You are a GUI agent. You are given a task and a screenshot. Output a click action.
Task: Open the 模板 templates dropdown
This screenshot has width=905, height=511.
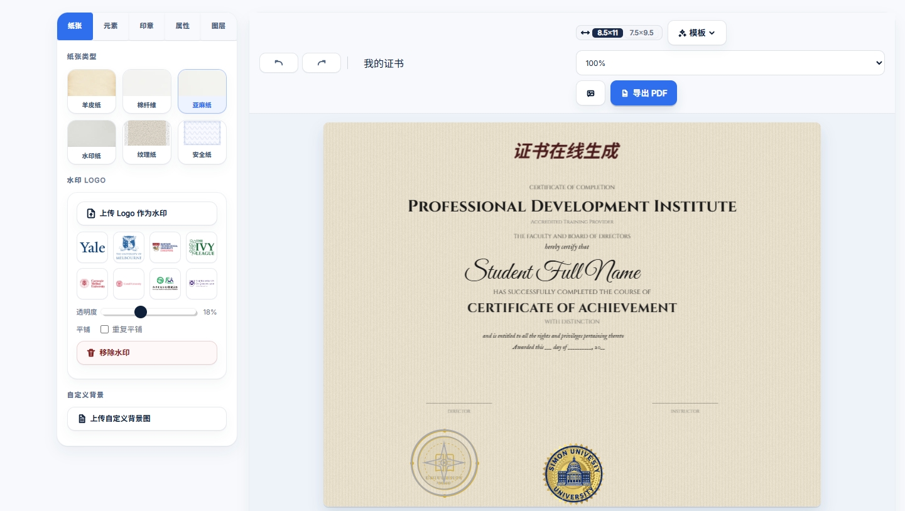697,33
